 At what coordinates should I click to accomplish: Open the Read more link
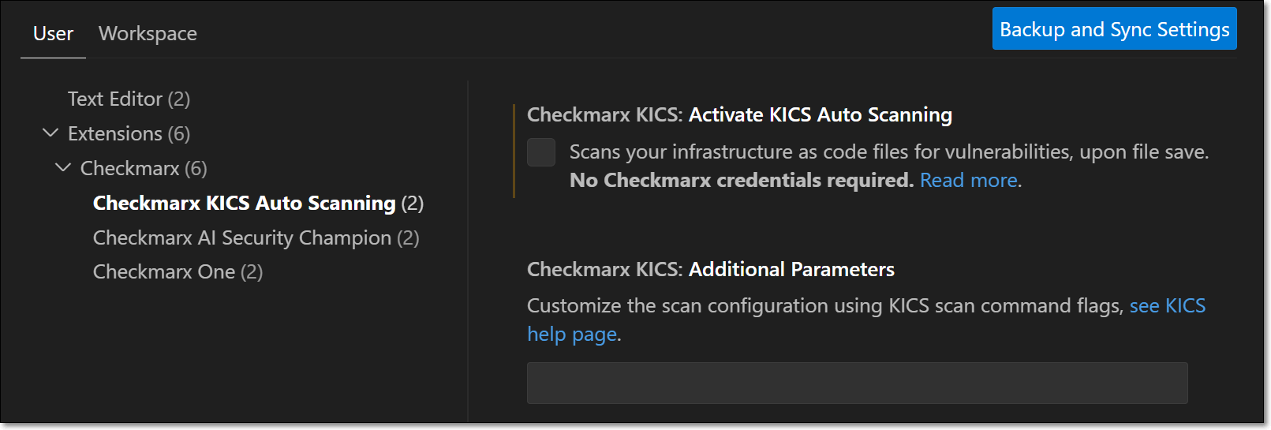tap(969, 181)
